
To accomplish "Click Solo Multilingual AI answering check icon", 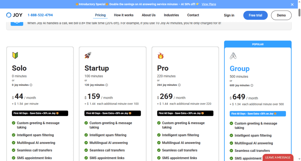I will click(14, 143).
